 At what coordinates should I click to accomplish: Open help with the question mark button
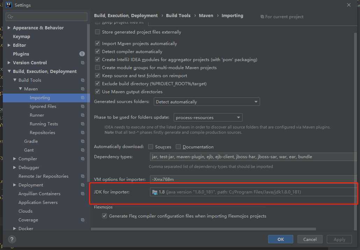[x=12, y=240]
